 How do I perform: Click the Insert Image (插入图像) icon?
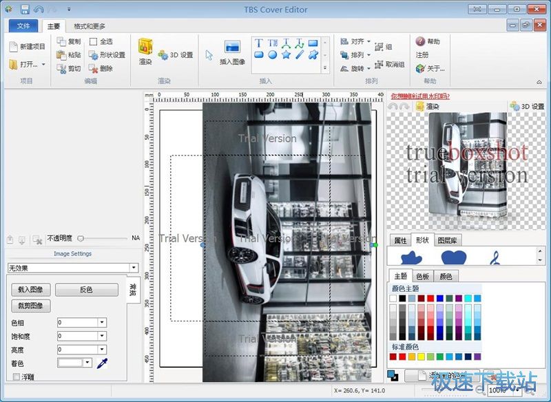click(x=232, y=47)
